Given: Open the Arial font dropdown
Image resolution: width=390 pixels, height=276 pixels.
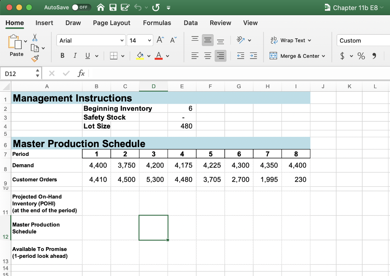Looking at the screenshot, I should (123, 40).
